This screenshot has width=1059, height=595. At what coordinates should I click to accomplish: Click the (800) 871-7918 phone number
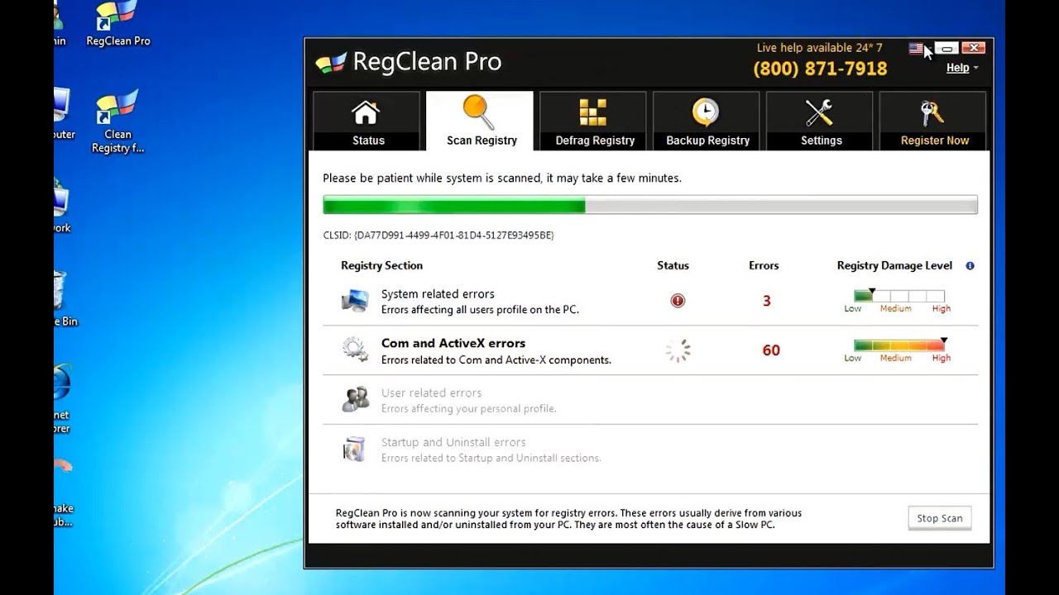pos(820,69)
